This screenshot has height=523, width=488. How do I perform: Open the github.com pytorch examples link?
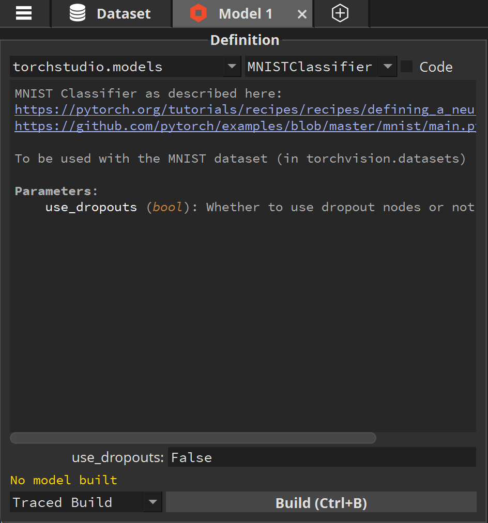[245, 126]
